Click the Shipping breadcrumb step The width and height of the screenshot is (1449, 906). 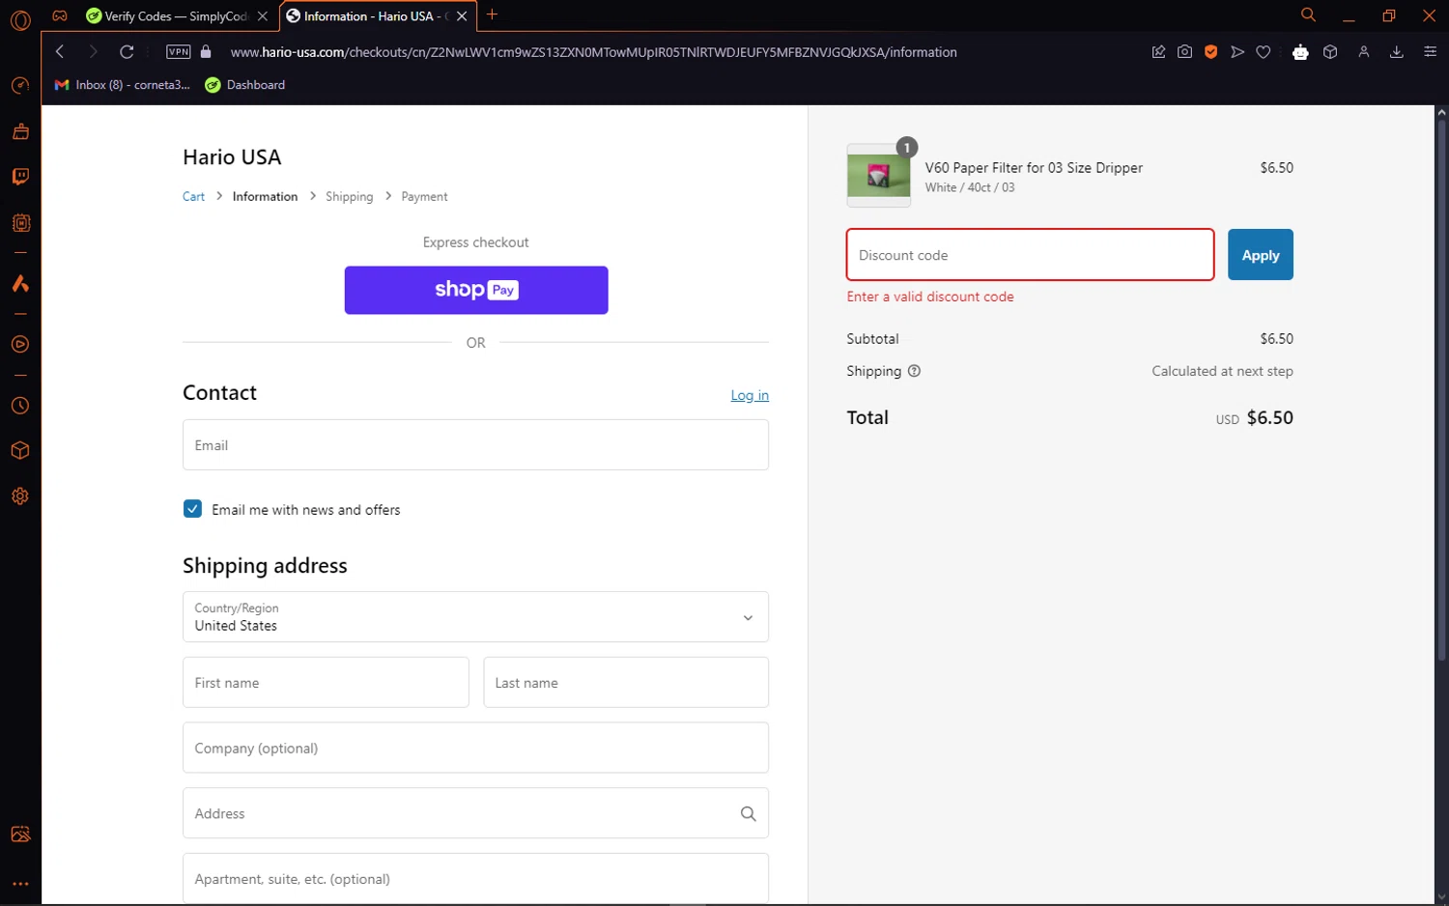349,197
